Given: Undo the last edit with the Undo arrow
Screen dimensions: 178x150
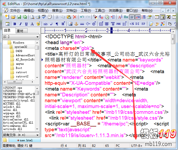Looking at the screenshot, I should click(82, 17).
